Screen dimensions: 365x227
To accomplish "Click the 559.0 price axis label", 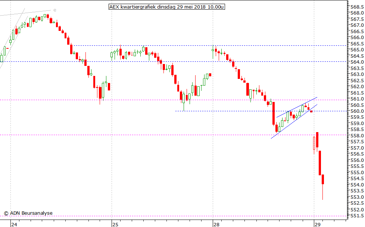I will pyautogui.click(x=357, y=124).
